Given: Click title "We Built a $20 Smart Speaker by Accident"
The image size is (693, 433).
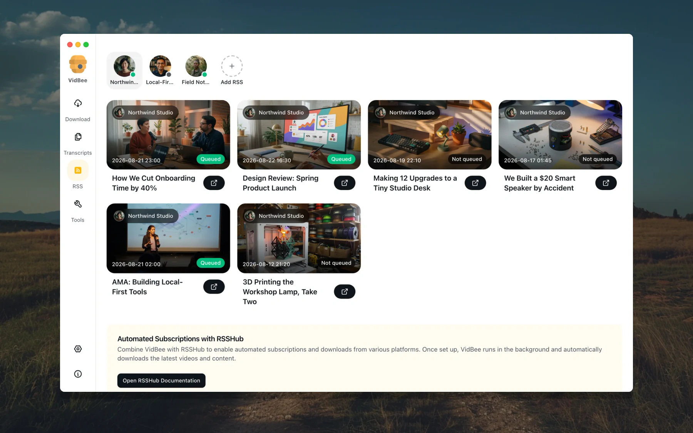Looking at the screenshot, I should pyautogui.click(x=540, y=183).
